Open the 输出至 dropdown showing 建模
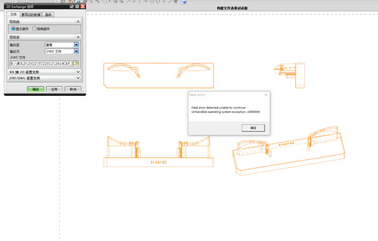 tap(62, 45)
